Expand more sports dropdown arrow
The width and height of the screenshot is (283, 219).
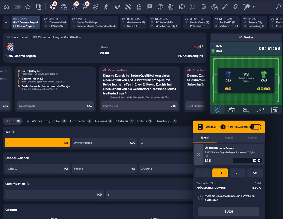tap(254, 7)
